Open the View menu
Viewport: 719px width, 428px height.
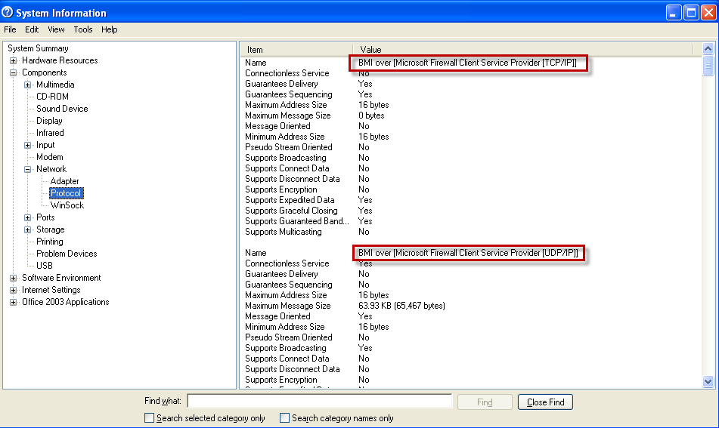(x=57, y=29)
